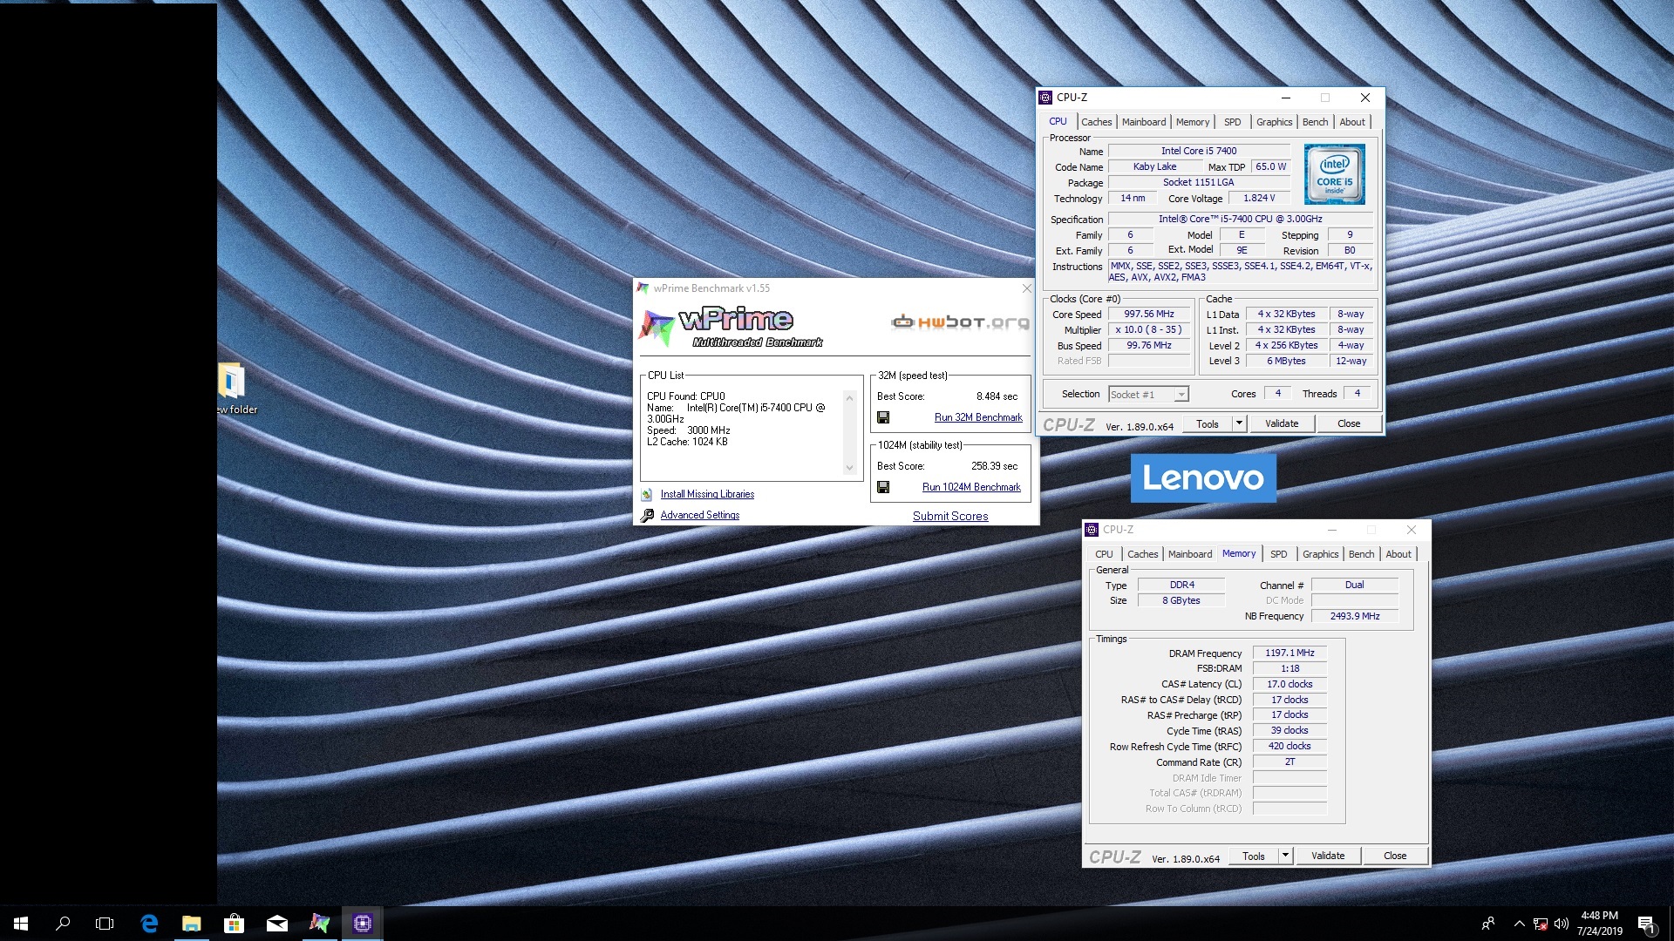Screen dimensions: 1674x941
Task: Open Microsoft Store from the taskbar
Action: (235, 924)
